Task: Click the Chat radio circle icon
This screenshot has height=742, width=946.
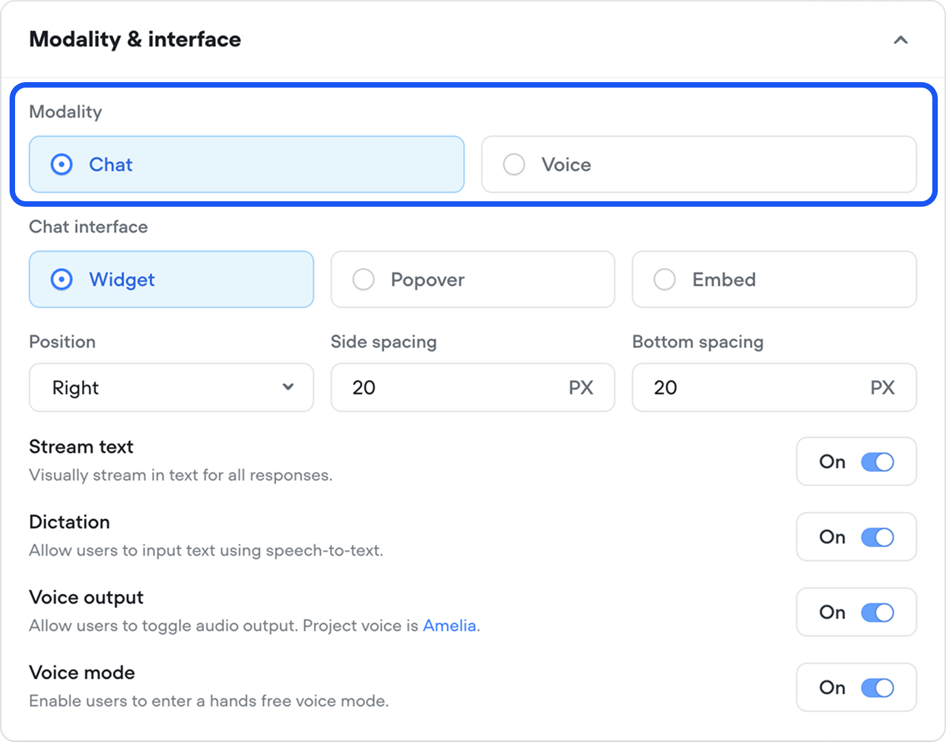Action: tap(62, 164)
